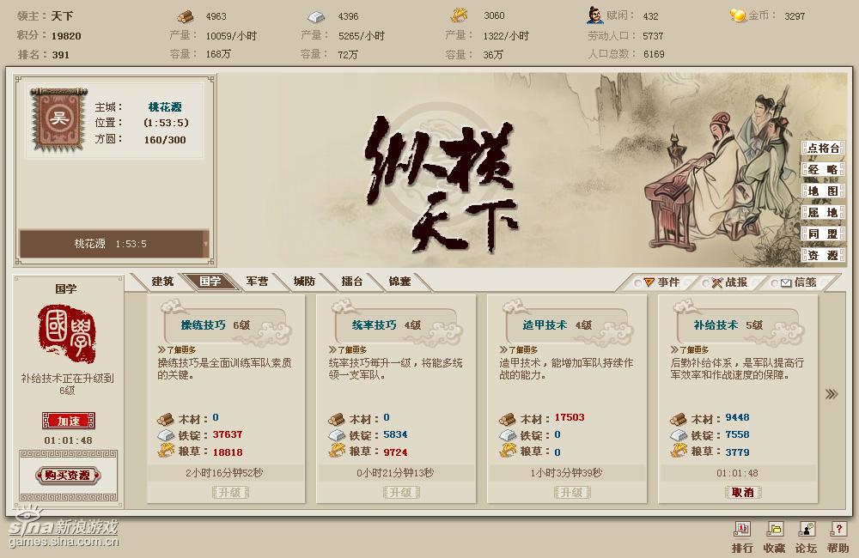Open the 排行 ranking icon
The image size is (859, 558).
tap(742, 529)
